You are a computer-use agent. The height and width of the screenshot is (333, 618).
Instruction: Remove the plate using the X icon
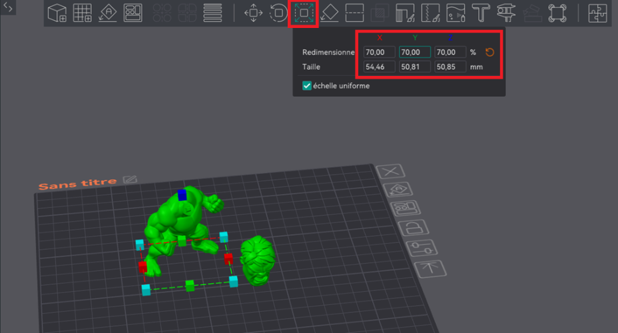coord(390,172)
